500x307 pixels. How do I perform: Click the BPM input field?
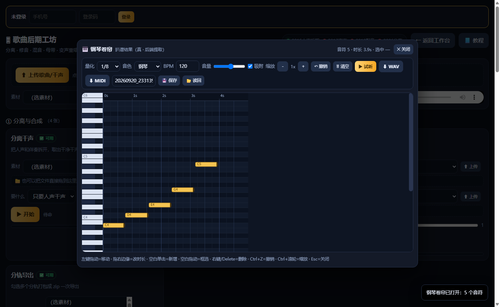pos(188,66)
